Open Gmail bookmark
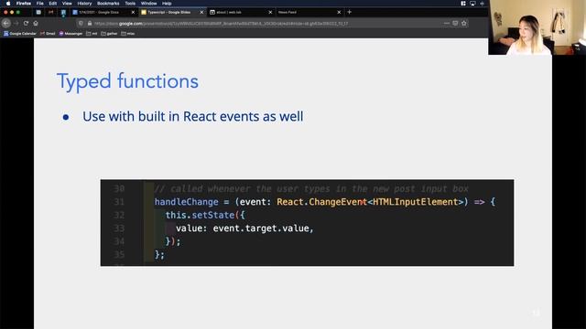586x329 pixels. (x=48, y=34)
